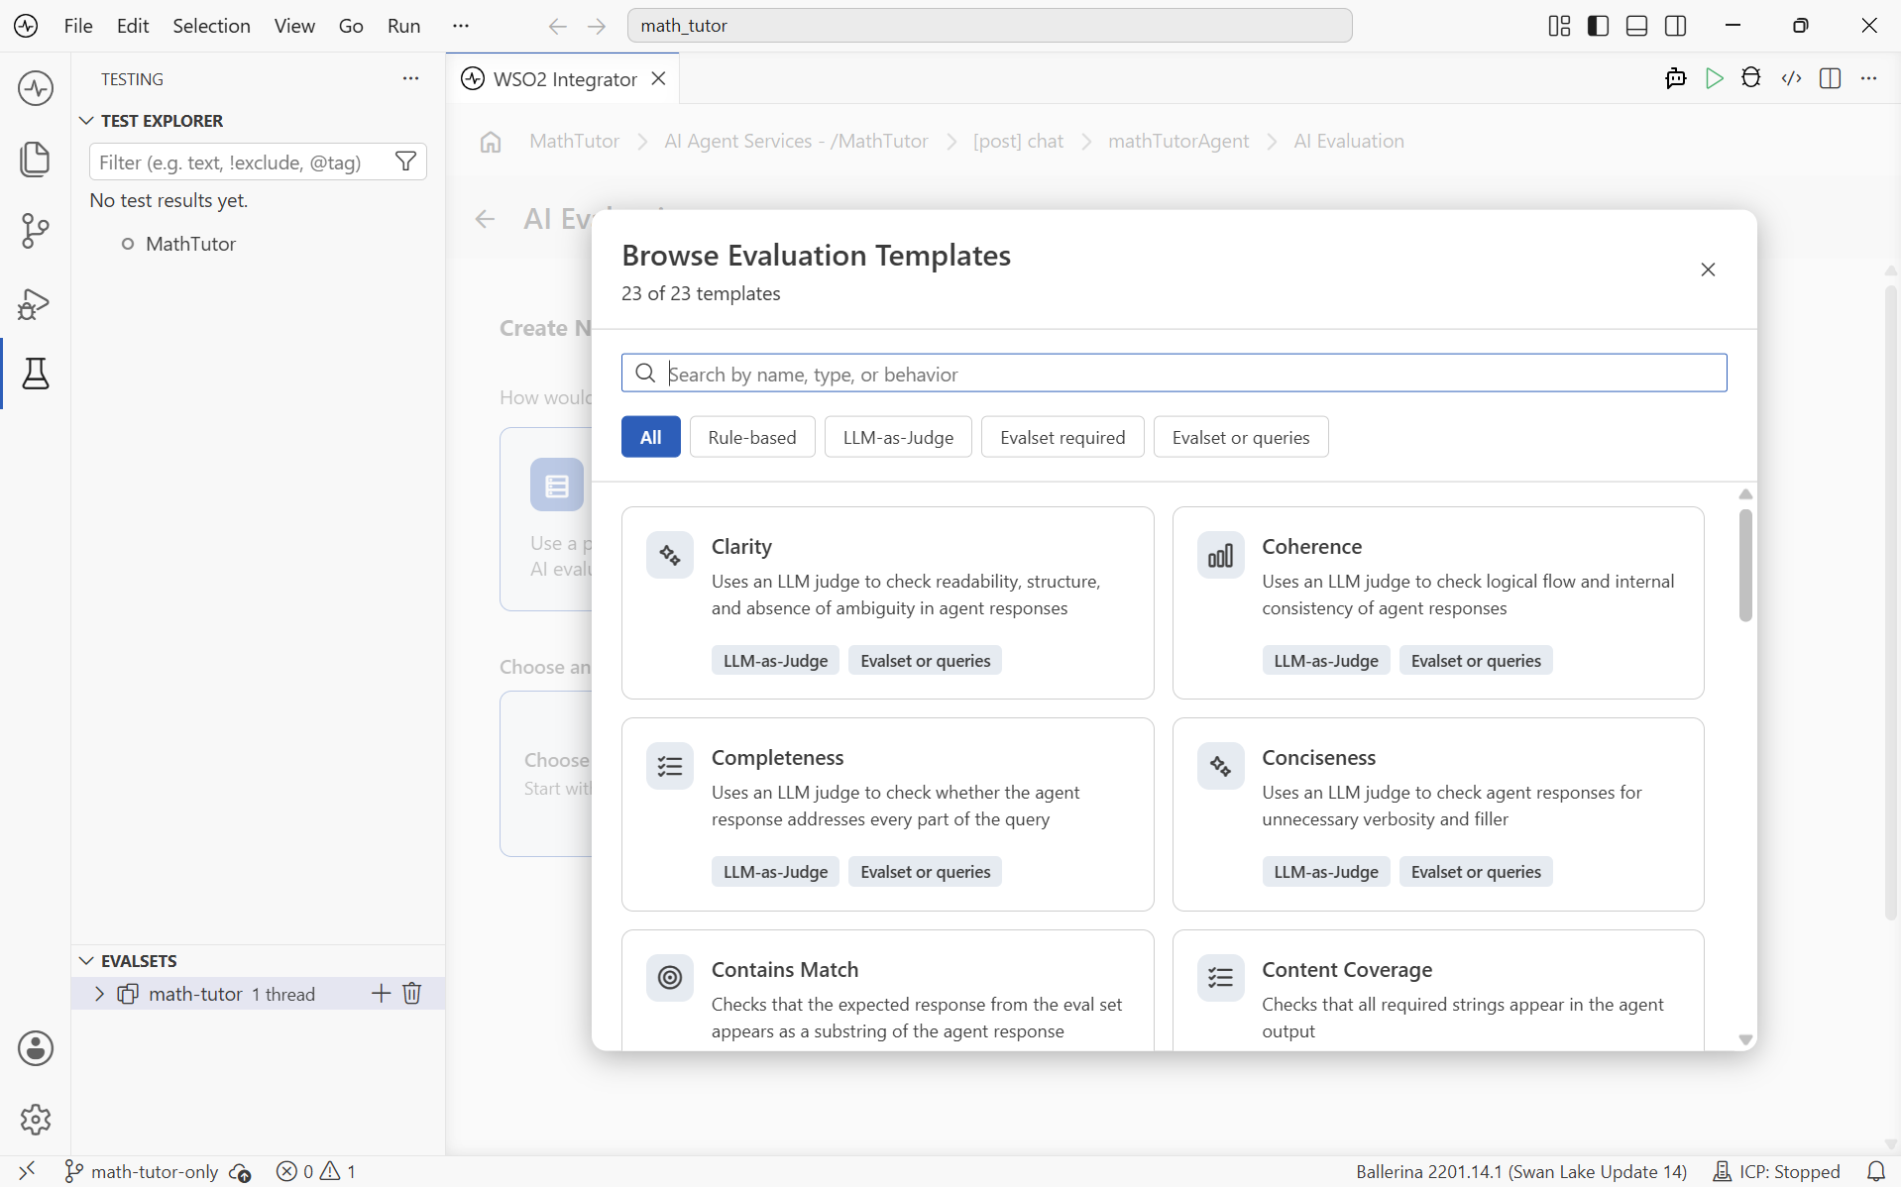The width and height of the screenshot is (1901, 1187).
Task: Toggle secondary side bar layout icon
Action: point(1676,26)
